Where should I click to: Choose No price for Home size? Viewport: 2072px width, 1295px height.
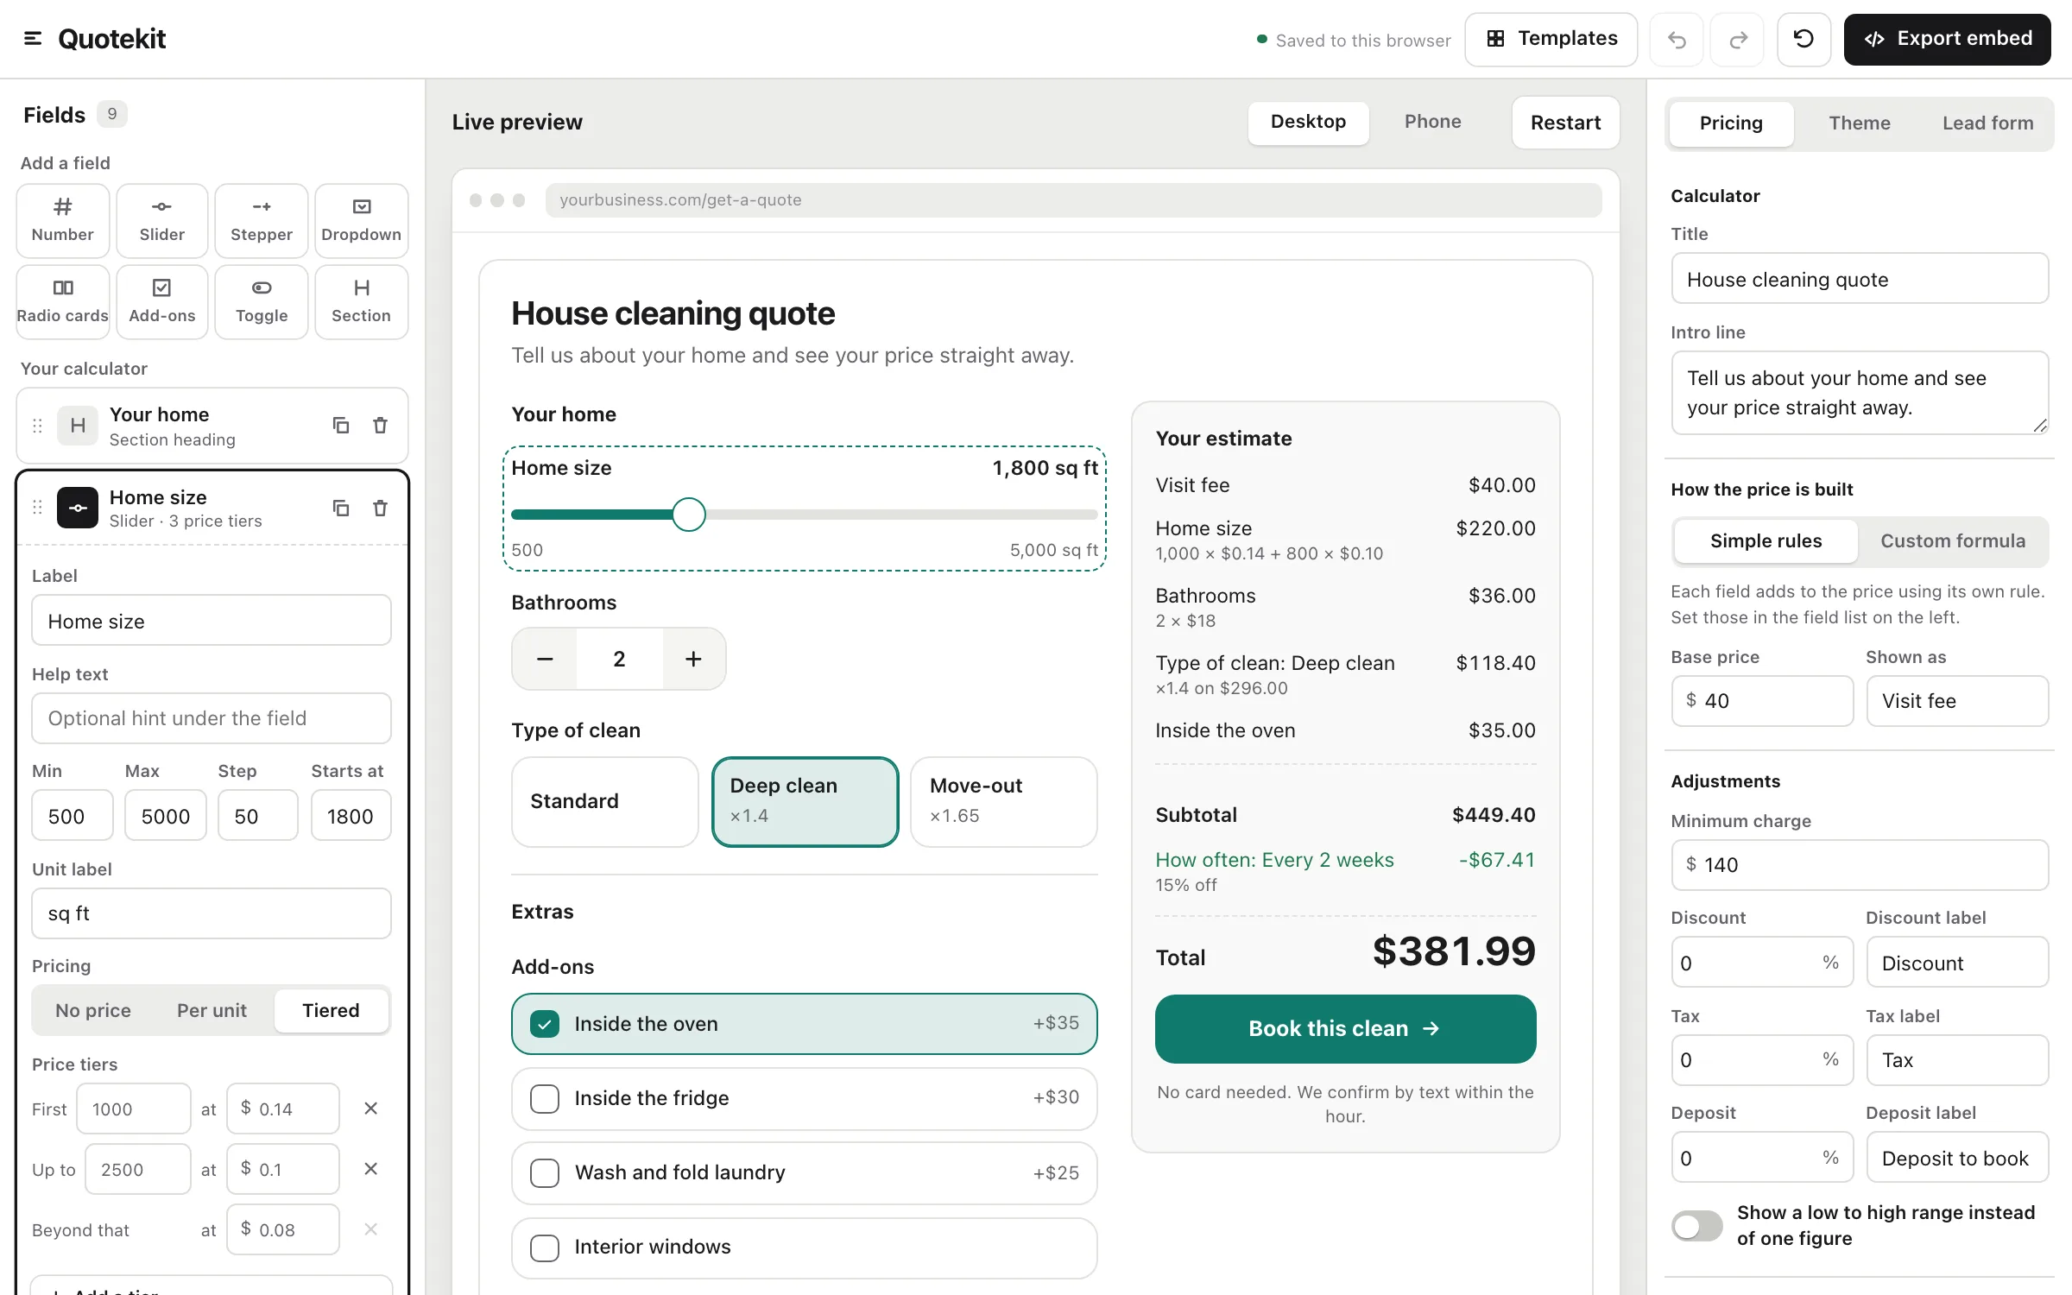(93, 1010)
